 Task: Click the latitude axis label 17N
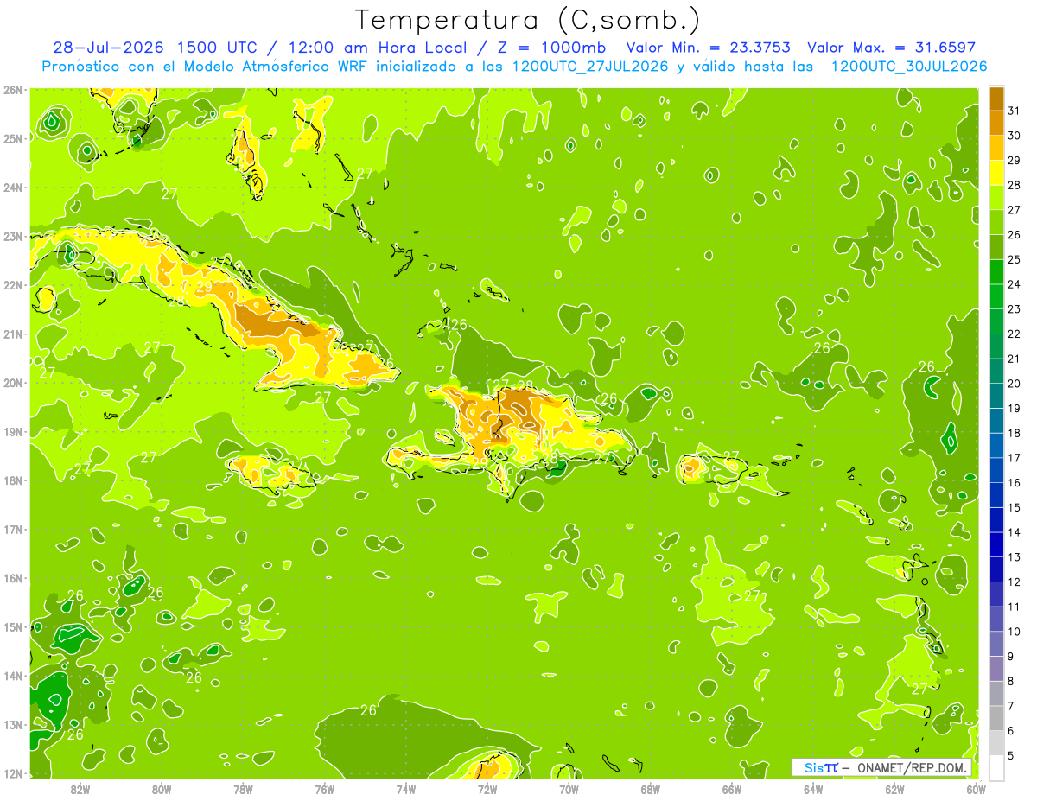coord(13,530)
